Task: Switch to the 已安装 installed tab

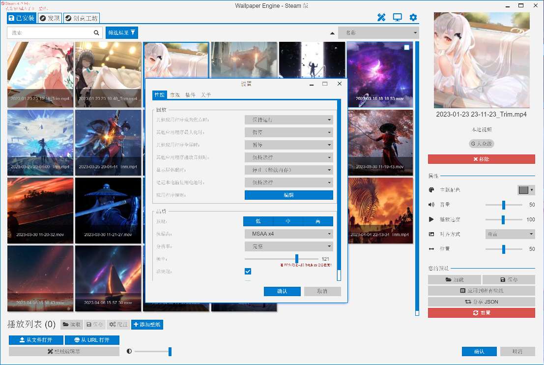Action: click(x=22, y=18)
